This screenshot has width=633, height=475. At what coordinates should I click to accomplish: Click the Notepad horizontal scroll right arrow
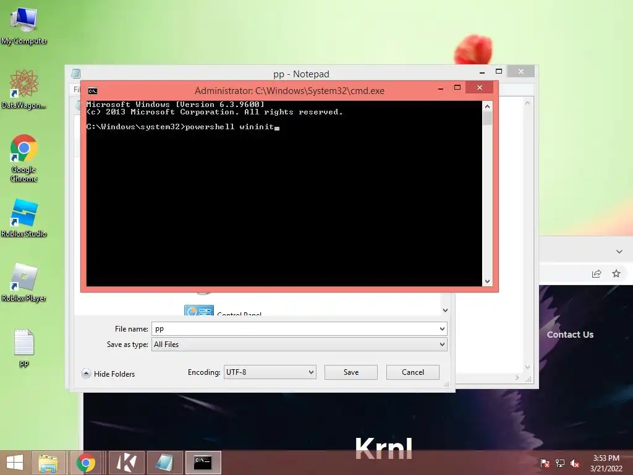517,378
